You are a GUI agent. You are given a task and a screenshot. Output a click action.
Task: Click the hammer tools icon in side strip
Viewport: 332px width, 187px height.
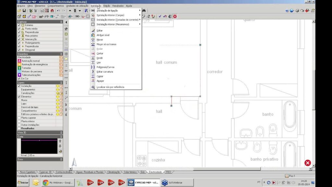66,29
